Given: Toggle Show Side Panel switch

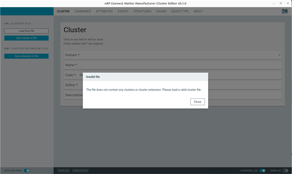Looking at the screenshot, I should tap(26, 171).
